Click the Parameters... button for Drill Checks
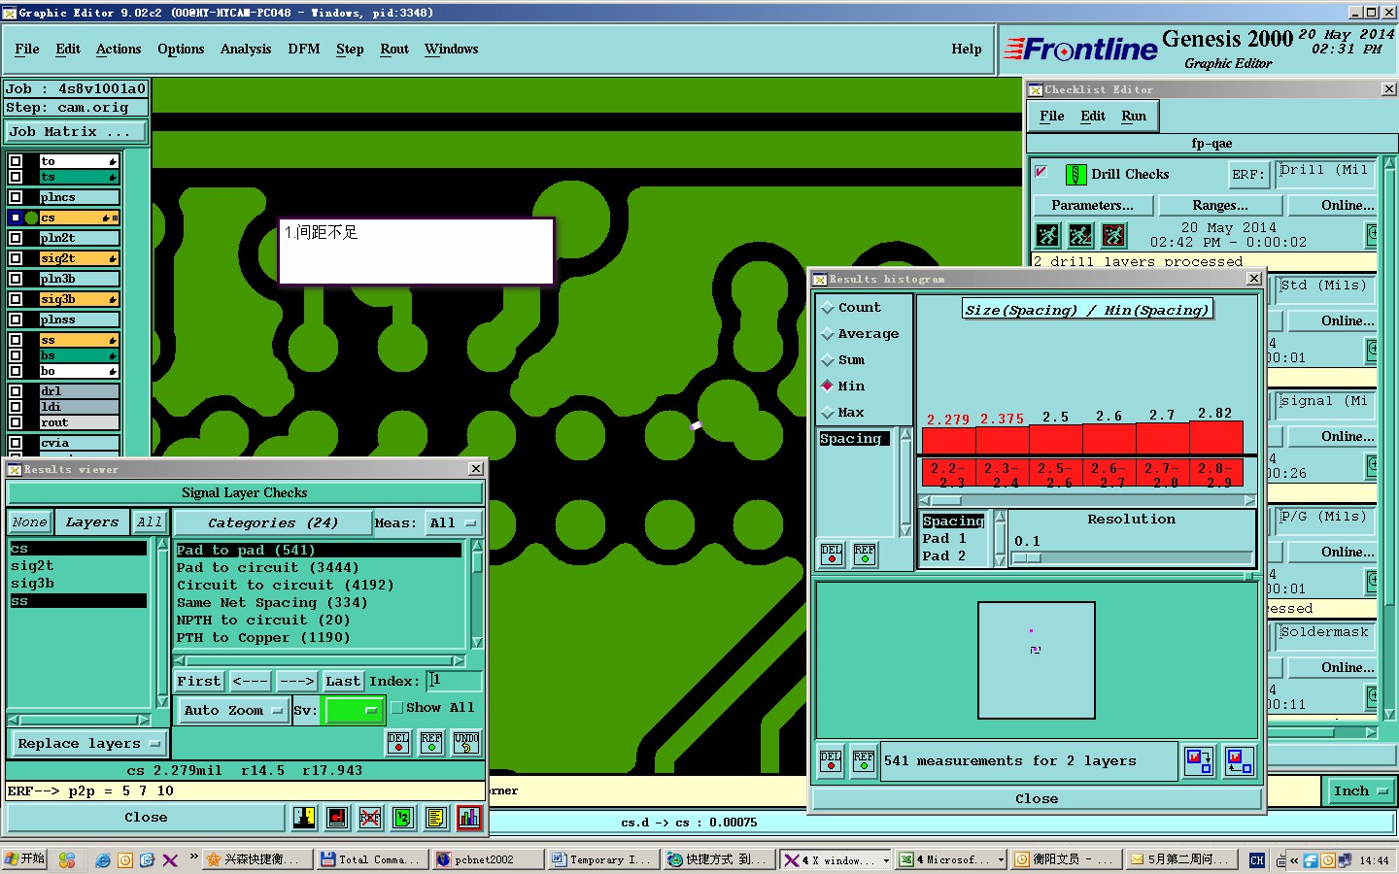1399x874 pixels. 1093,206
